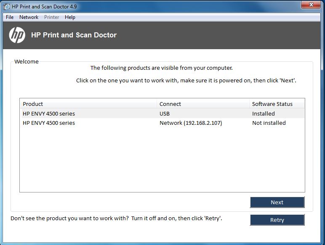Click the Product column header

coord(88,104)
